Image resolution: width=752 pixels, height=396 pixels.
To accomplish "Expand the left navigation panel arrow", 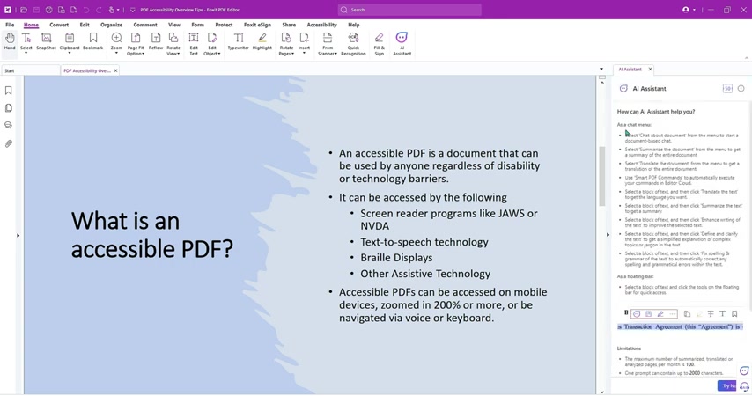I will (x=18, y=235).
